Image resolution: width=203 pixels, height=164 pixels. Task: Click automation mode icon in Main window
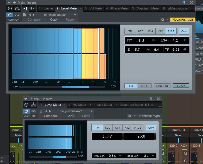[x=17, y=15]
